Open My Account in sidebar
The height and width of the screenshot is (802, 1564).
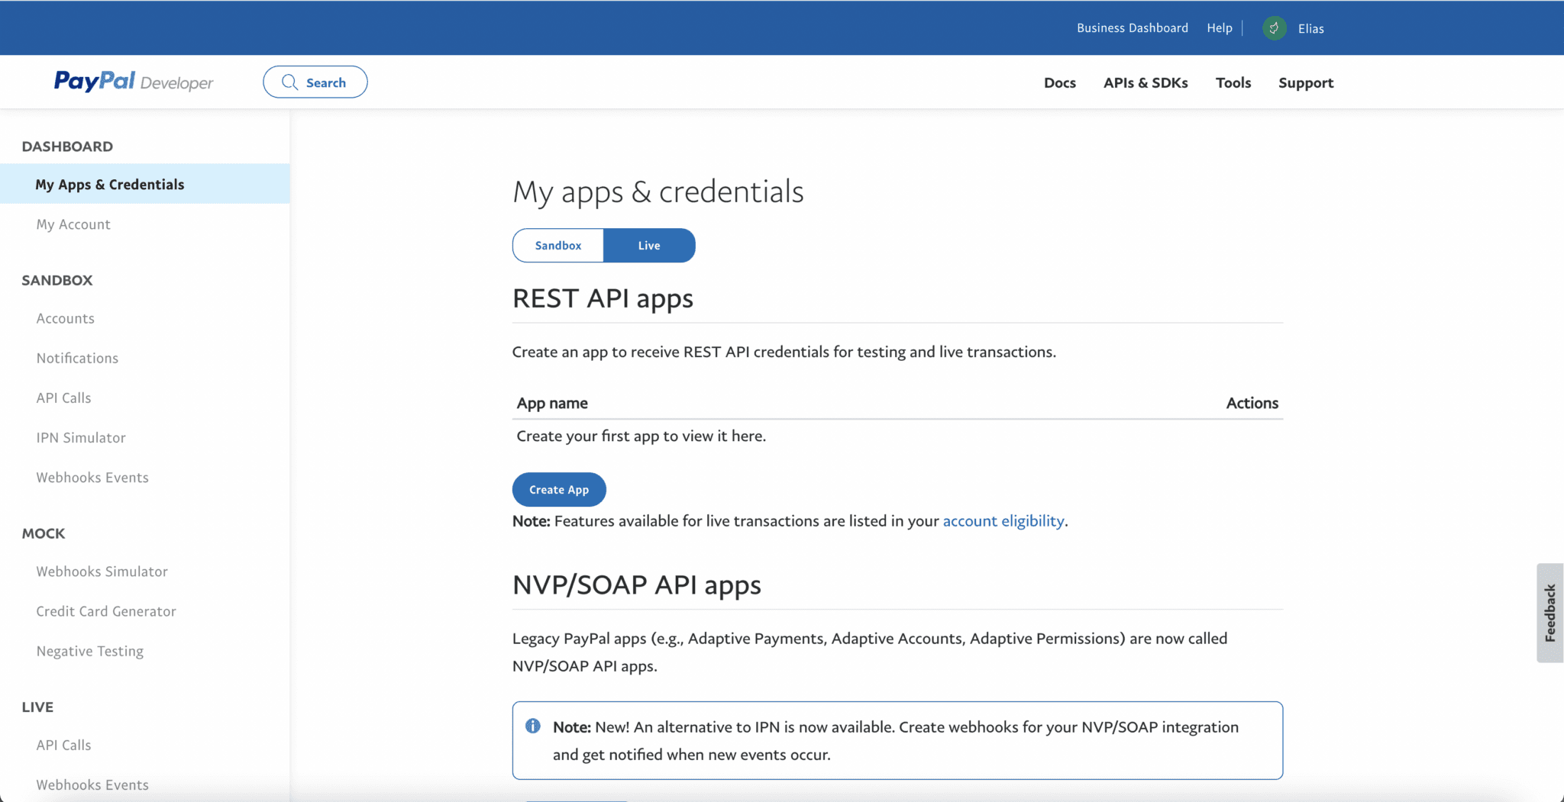(73, 224)
